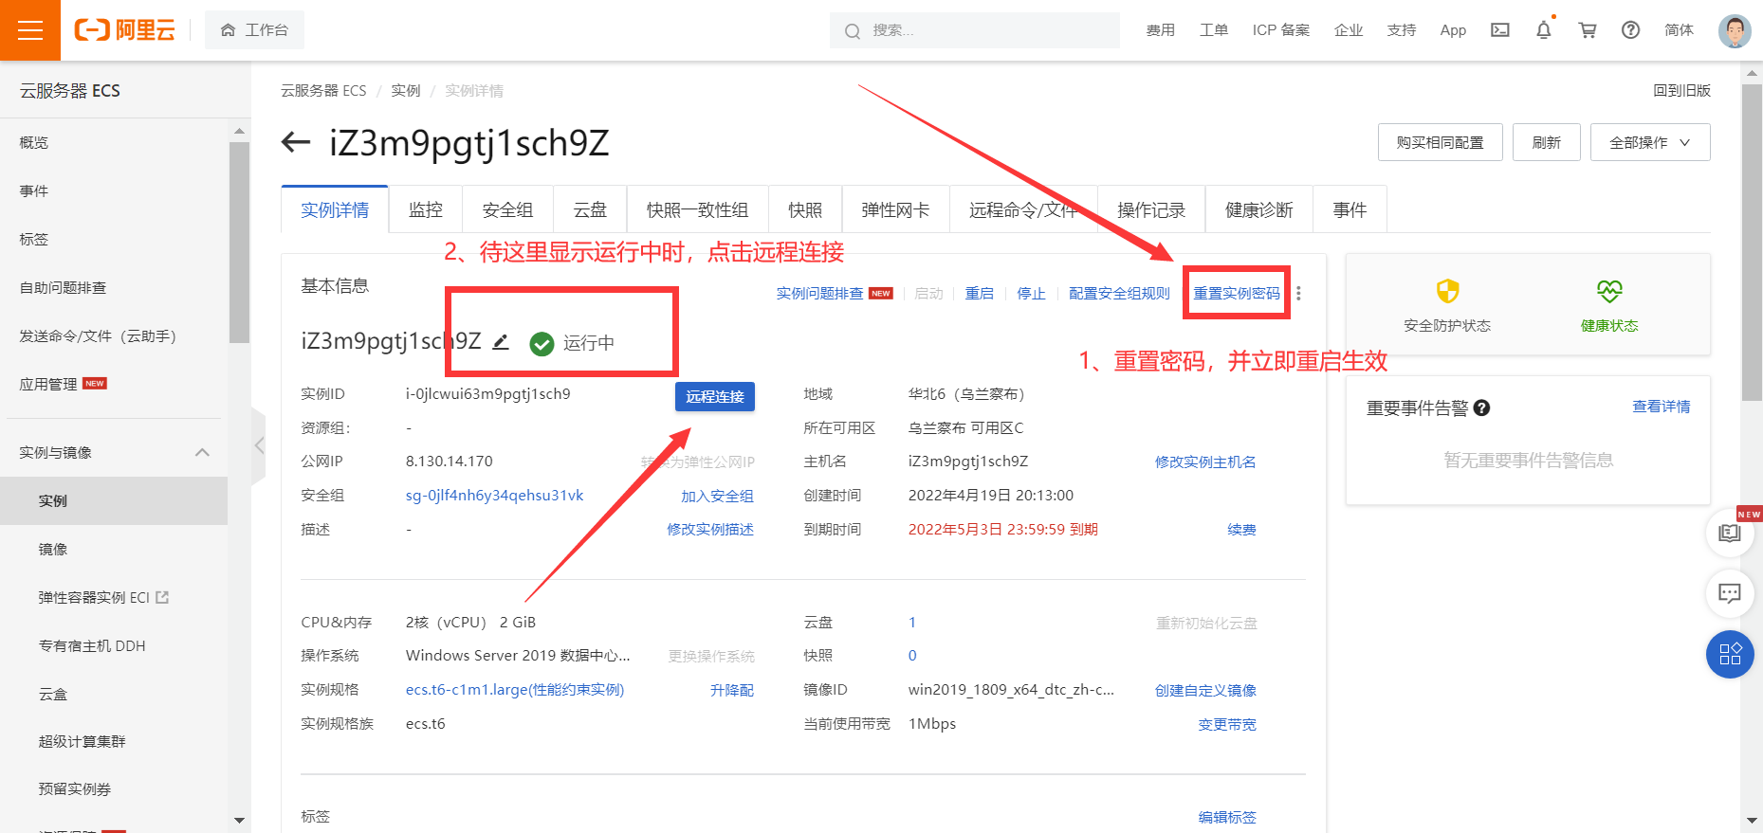Click 加入安全组 link
1763x833 pixels.
point(717,496)
